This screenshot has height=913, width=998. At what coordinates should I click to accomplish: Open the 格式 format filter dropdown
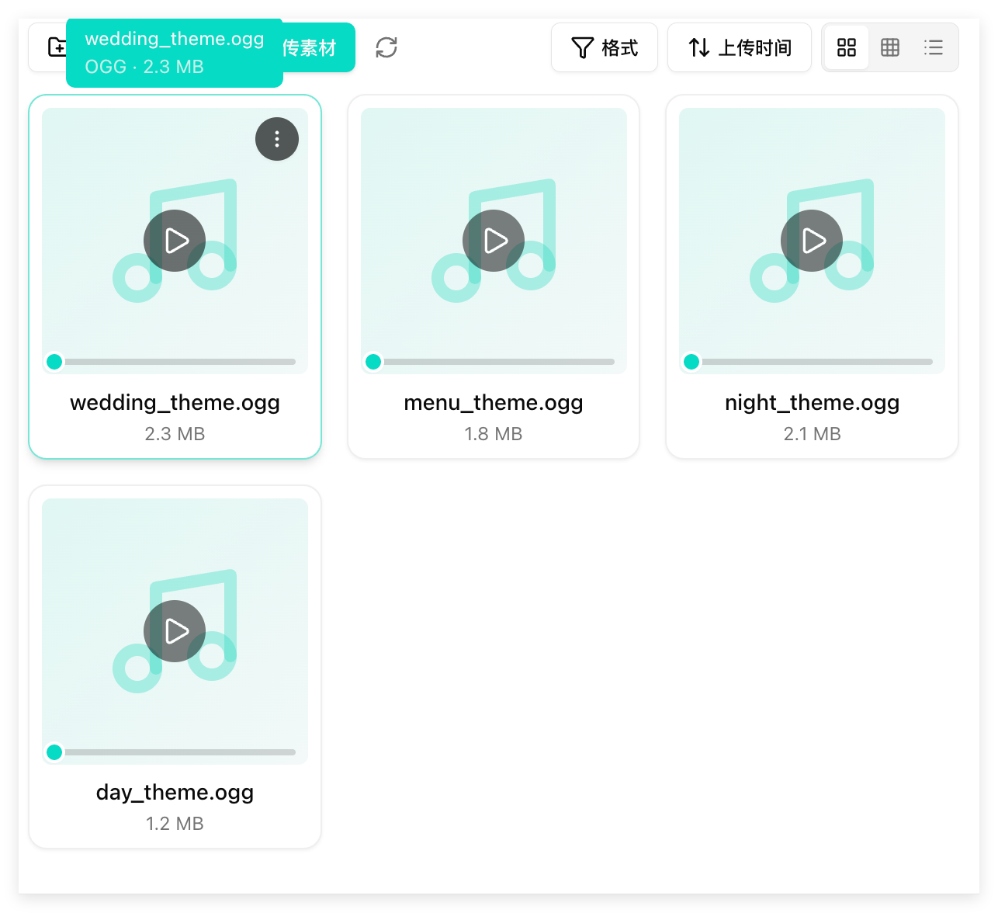605,47
